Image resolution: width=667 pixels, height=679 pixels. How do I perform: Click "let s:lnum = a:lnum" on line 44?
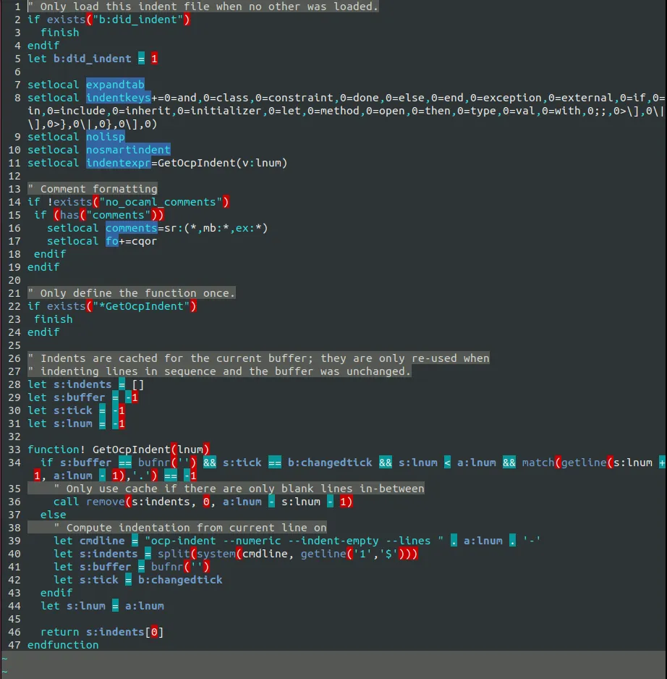[x=102, y=606]
